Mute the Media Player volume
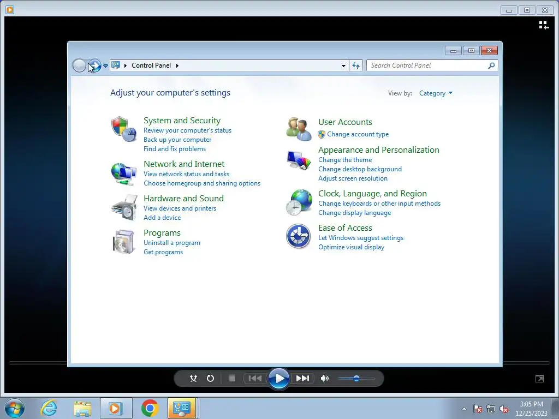Image resolution: width=559 pixels, height=419 pixels. point(324,379)
